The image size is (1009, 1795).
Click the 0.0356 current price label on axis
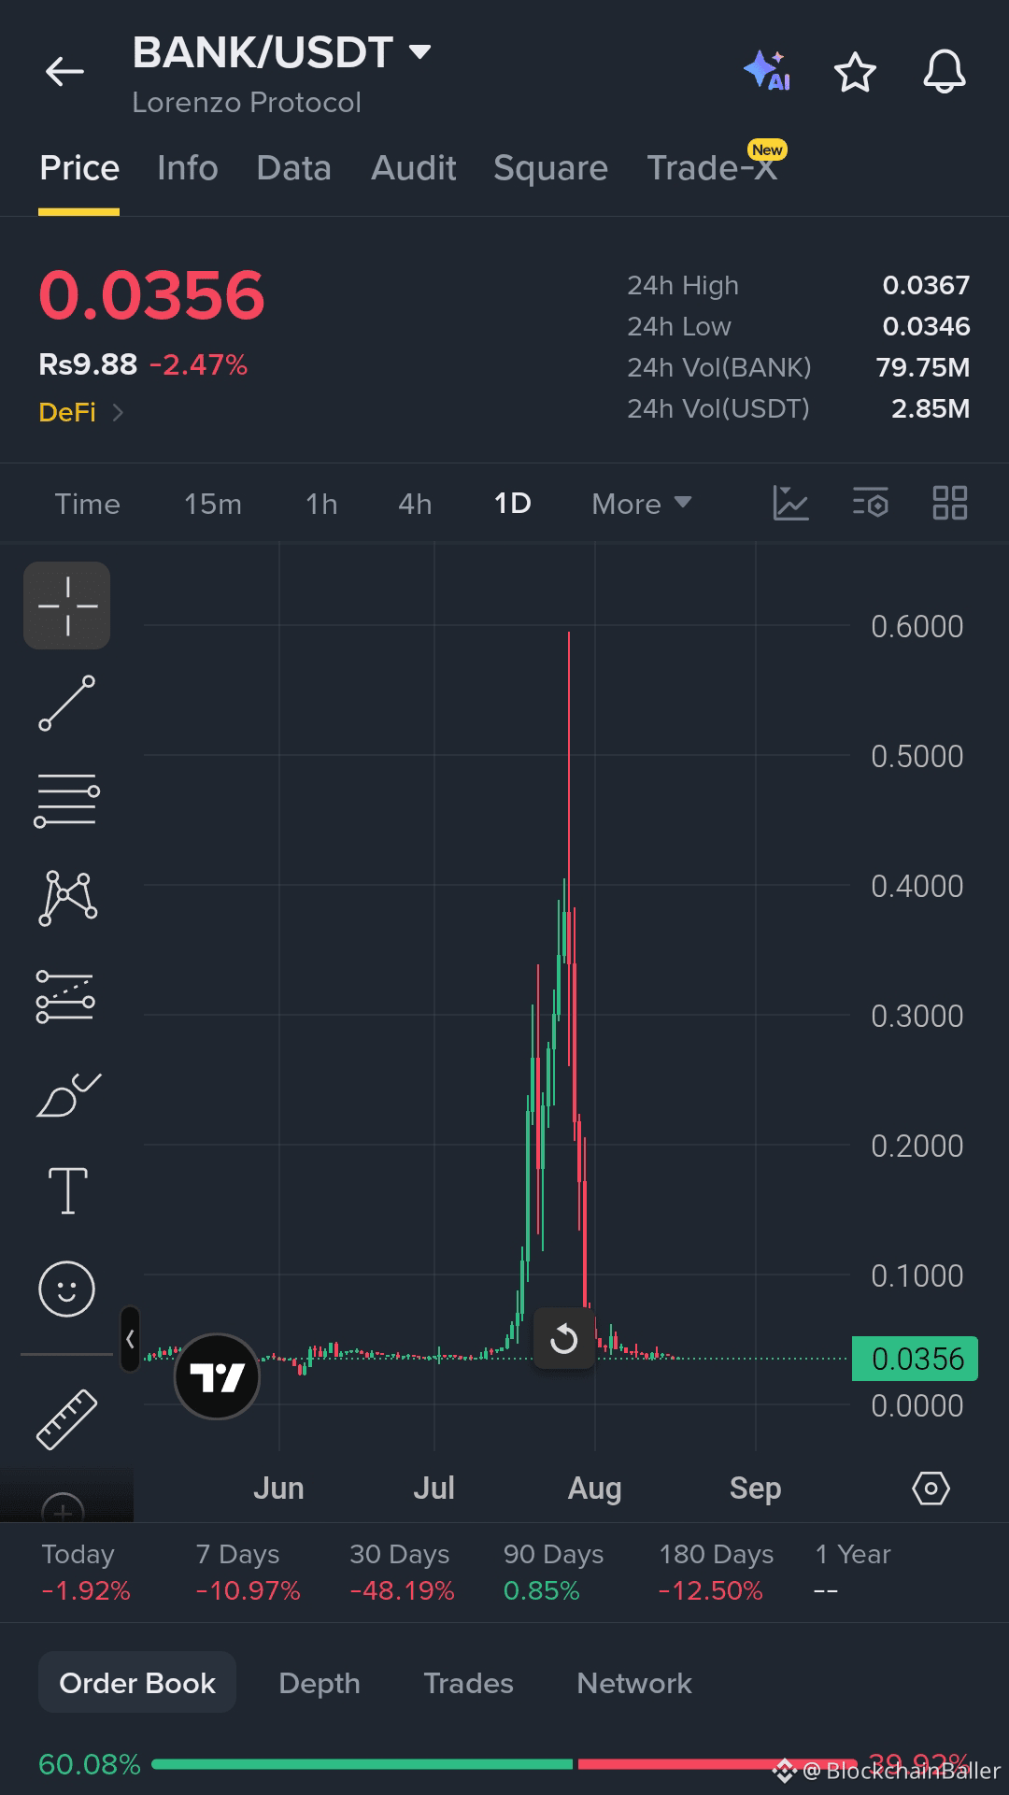point(915,1359)
